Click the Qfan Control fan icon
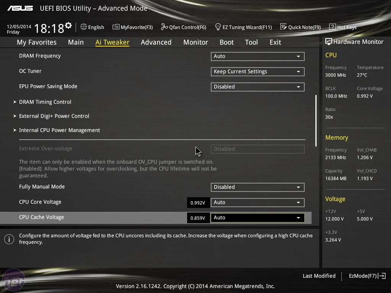 point(164,27)
